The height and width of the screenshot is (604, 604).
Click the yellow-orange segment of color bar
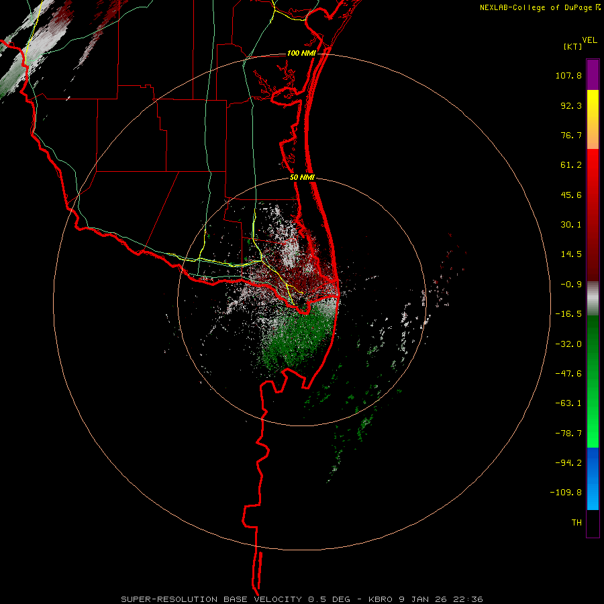[593, 119]
